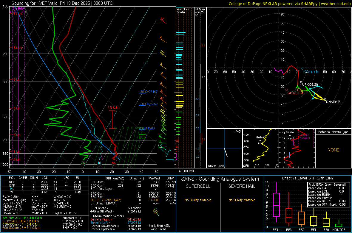Click the 'DCAPE = 126' value

(x=12, y=210)
